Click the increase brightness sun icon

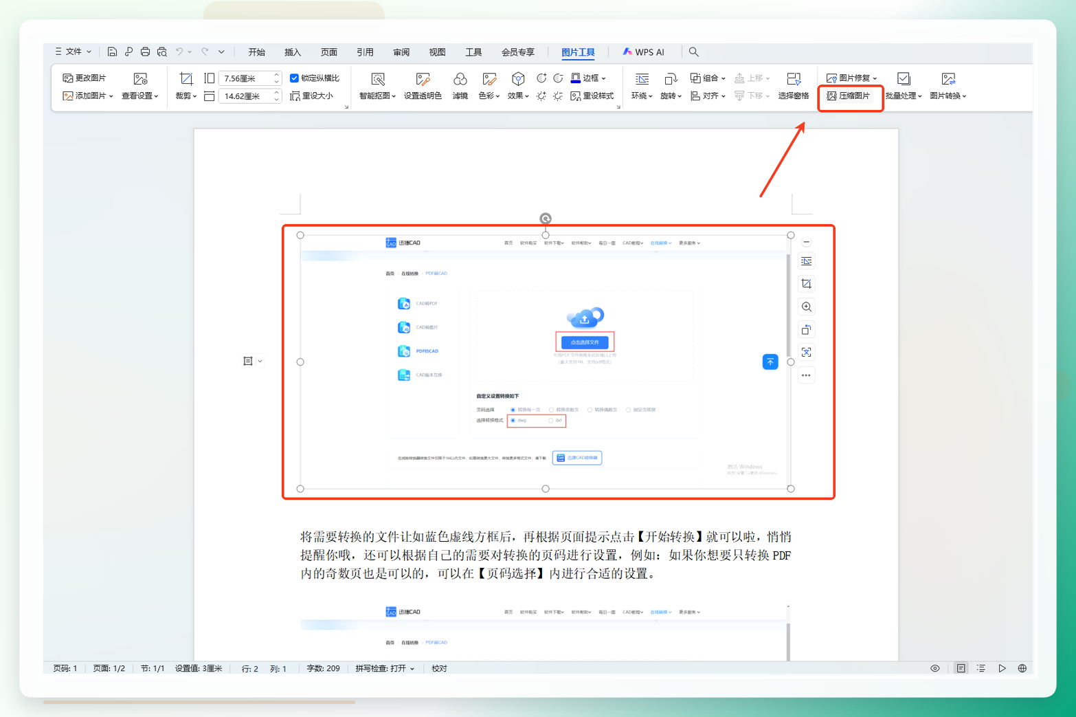(541, 96)
